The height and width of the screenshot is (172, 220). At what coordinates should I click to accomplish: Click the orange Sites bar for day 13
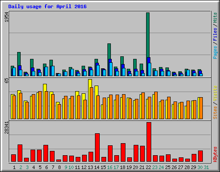92,103
